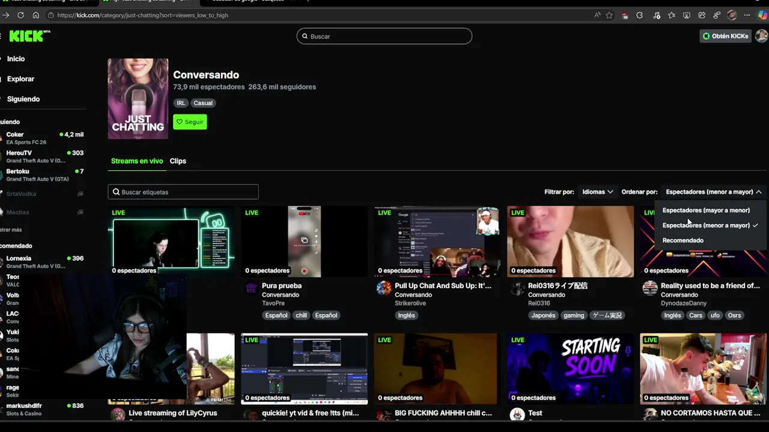Open Pura prueba stream thumbnail
The height and width of the screenshot is (432, 769).
tap(304, 242)
